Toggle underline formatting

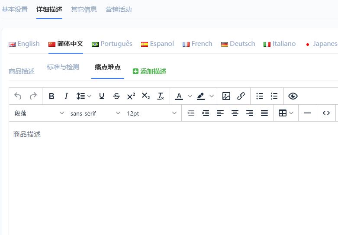click(x=102, y=96)
